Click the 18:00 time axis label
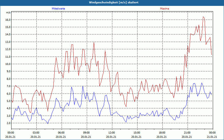The width and height of the screenshot is (224, 140). [x=162, y=133]
